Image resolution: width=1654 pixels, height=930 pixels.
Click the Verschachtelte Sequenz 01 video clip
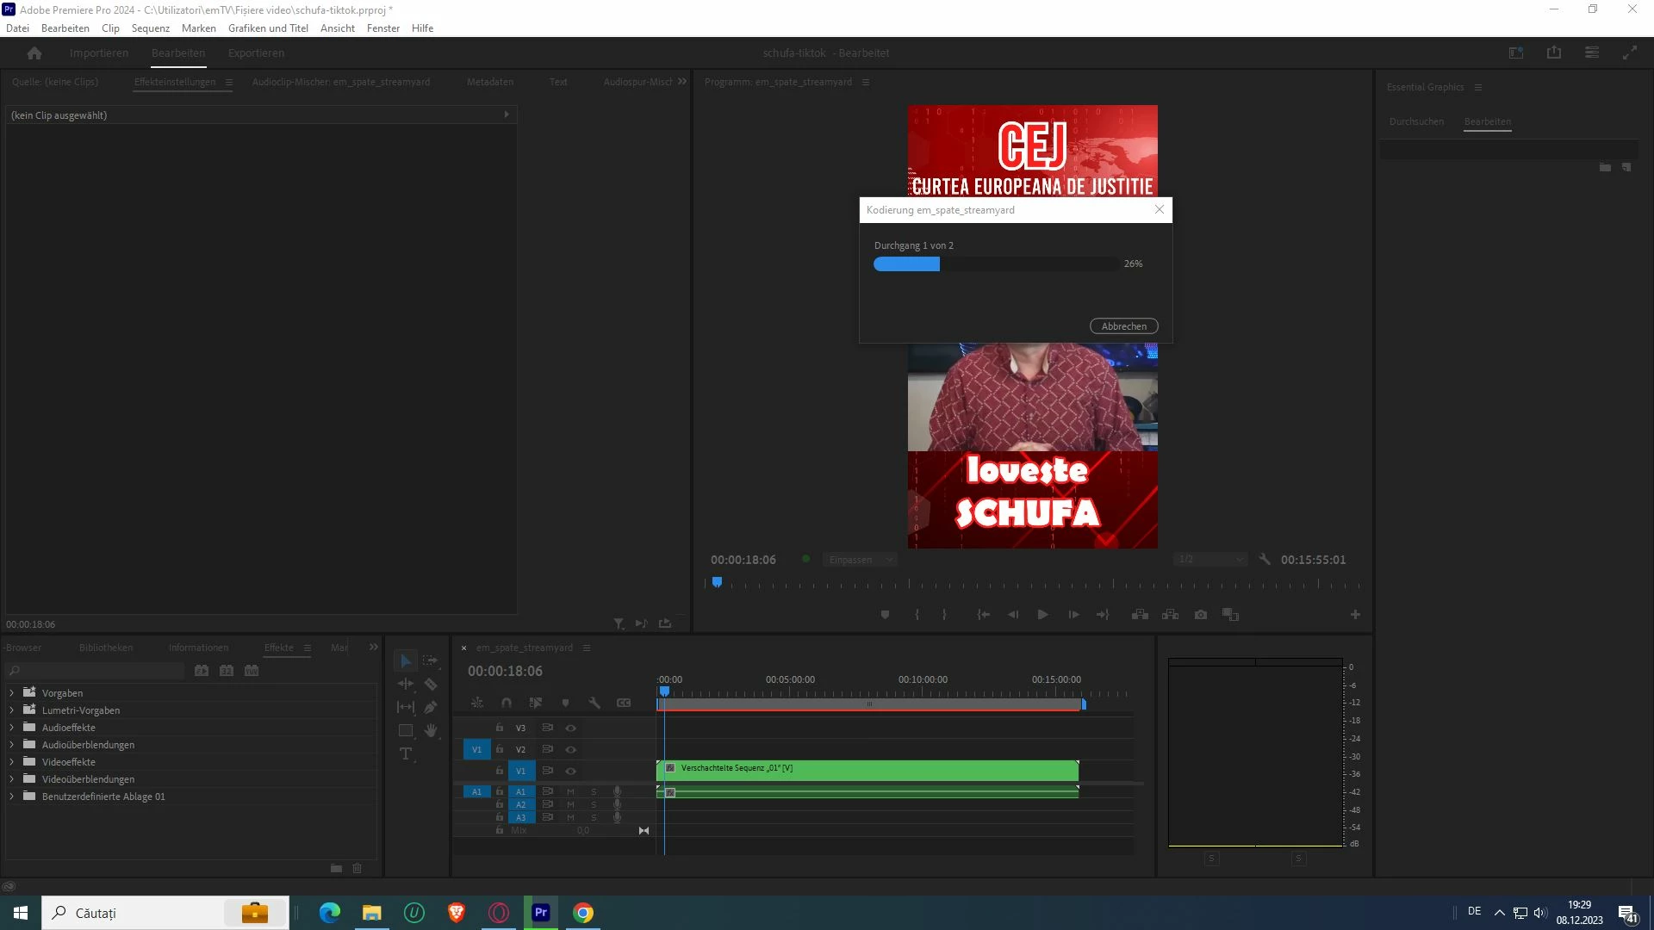click(x=867, y=770)
